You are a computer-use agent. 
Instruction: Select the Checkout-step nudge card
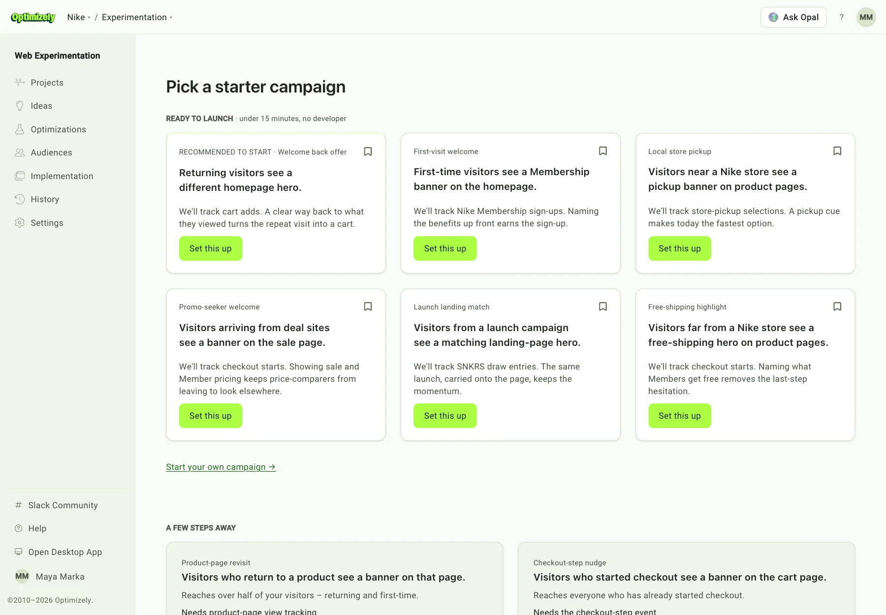[687, 579]
